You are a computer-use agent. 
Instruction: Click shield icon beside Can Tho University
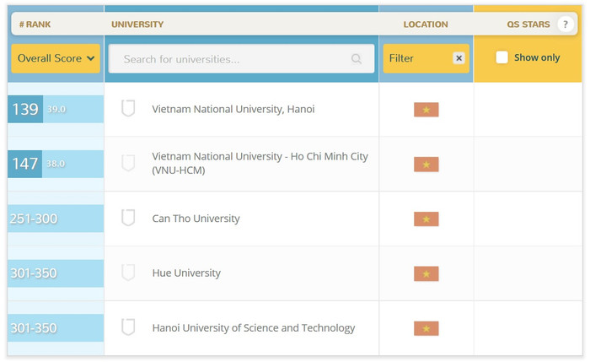click(x=128, y=219)
